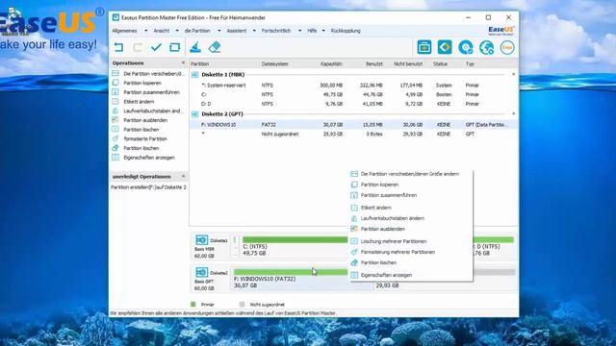Open the Fortschrittlich menu
The image size is (616, 346).
tap(276, 31)
